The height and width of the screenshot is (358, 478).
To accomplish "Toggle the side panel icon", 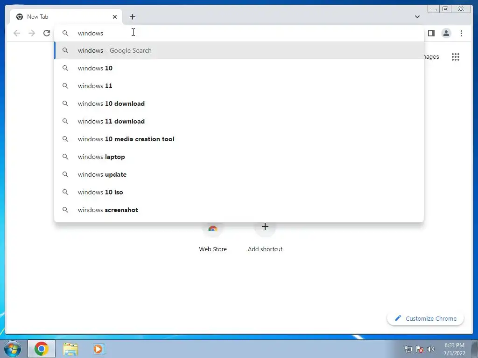I will coord(431,33).
